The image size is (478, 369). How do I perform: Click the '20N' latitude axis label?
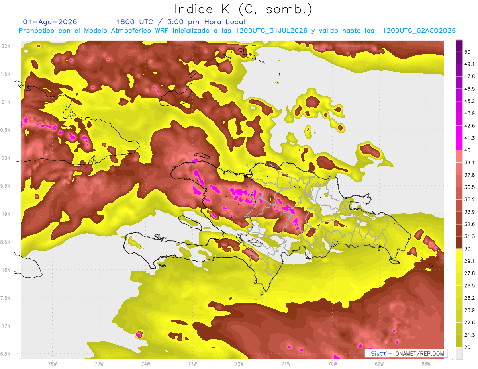(x=6, y=158)
